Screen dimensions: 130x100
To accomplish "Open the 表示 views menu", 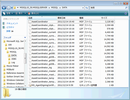I will tap(19, 13).
